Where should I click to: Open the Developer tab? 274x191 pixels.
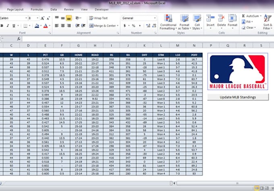click(102, 9)
